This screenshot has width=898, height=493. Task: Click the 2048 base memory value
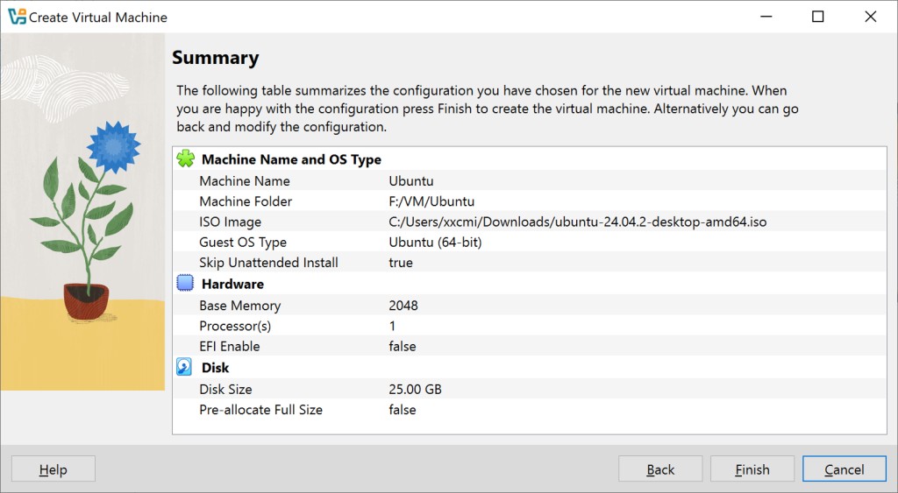[x=403, y=306]
